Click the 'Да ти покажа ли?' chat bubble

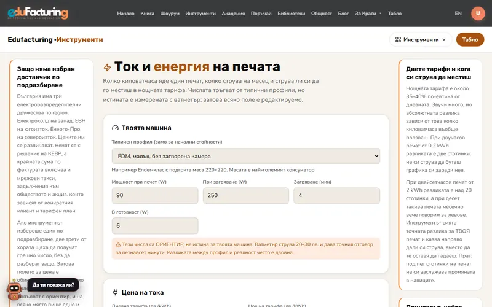(53, 285)
